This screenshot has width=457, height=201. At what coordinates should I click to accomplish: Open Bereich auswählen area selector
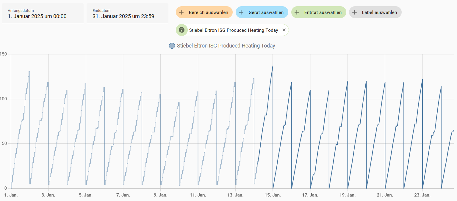pyautogui.click(x=208, y=12)
